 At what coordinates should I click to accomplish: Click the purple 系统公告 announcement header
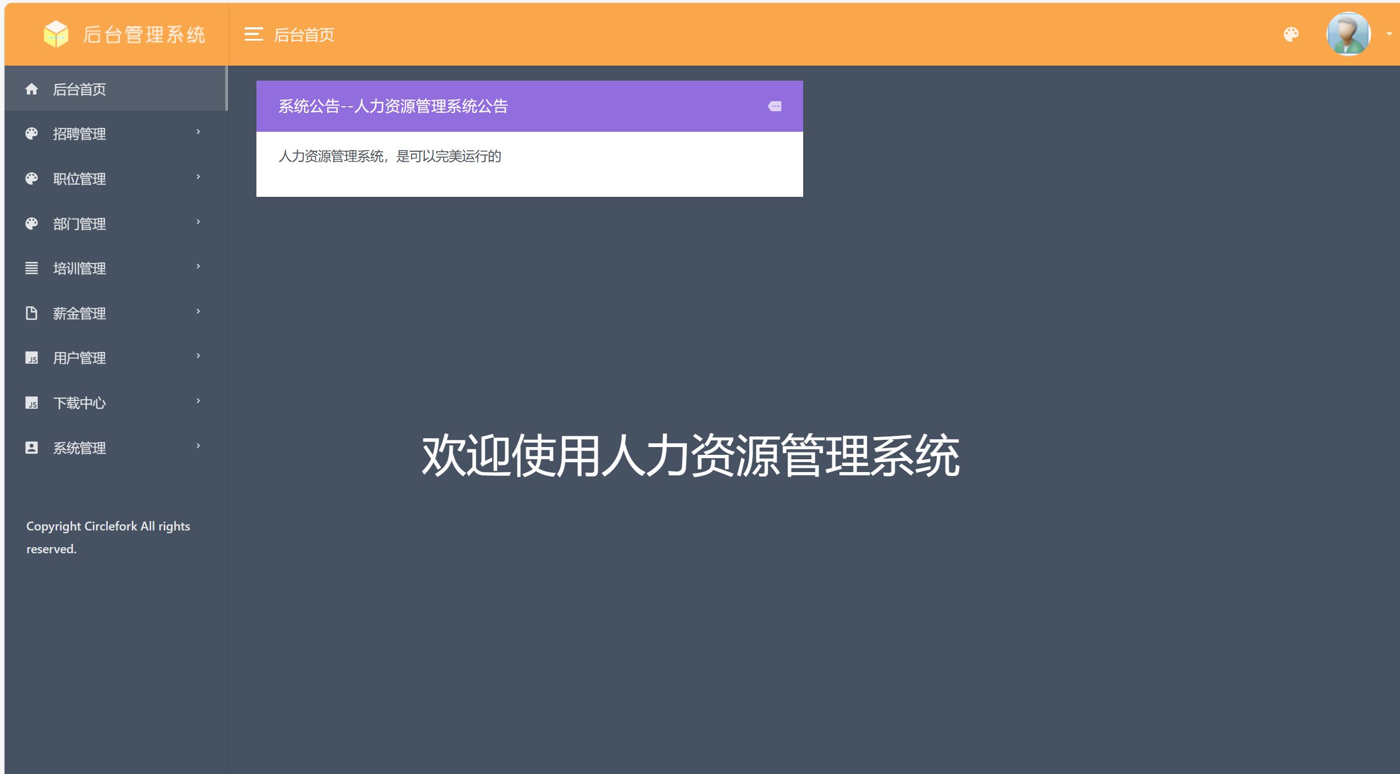pyautogui.click(x=501, y=106)
